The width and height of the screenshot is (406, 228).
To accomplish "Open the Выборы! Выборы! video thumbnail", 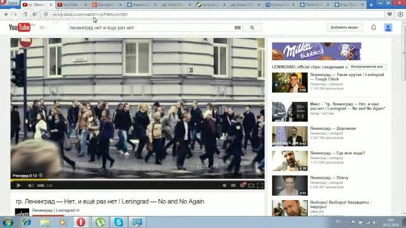I will [x=290, y=208].
